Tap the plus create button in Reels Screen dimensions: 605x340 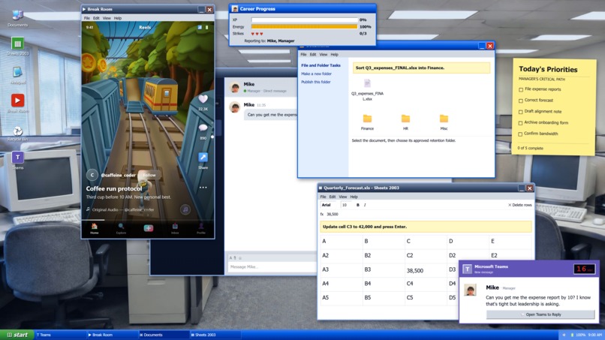coord(148,228)
